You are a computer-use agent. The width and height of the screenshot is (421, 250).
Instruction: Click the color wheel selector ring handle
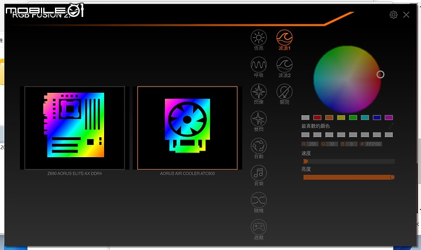pyautogui.click(x=380, y=74)
